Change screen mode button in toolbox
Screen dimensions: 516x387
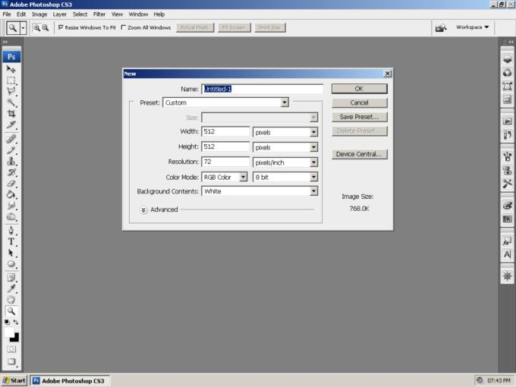point(11,361)
